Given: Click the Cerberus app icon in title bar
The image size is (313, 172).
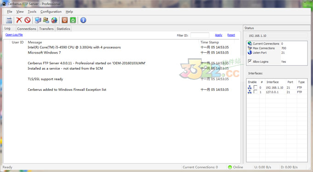Looking at the screenshot, I should (x=4, y=4).
